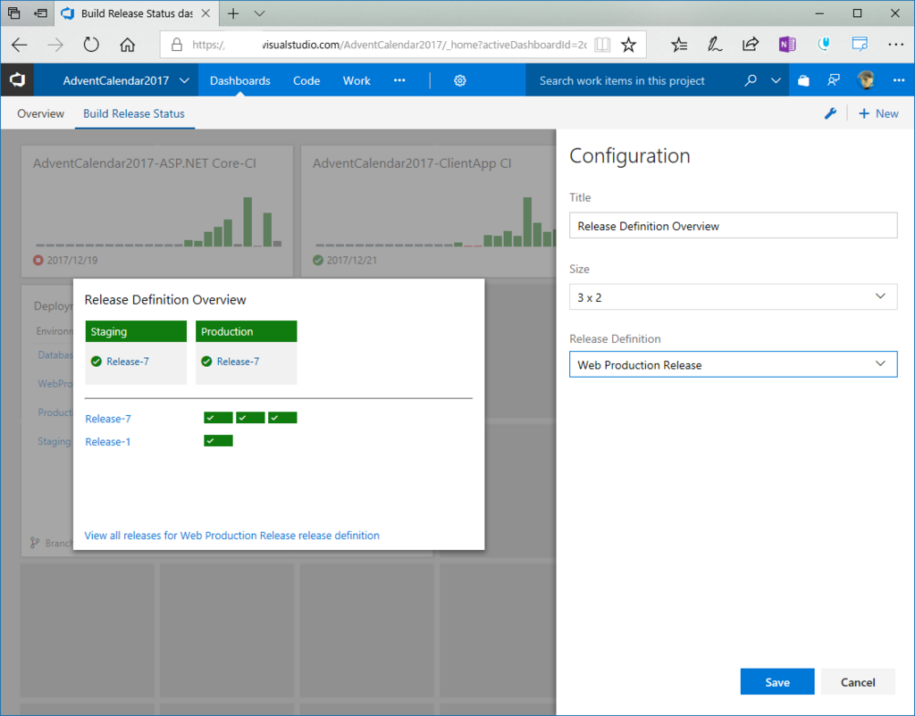Click the browser forward arrow
This screenshot has height=716, width=915.
tap(55, 45)
